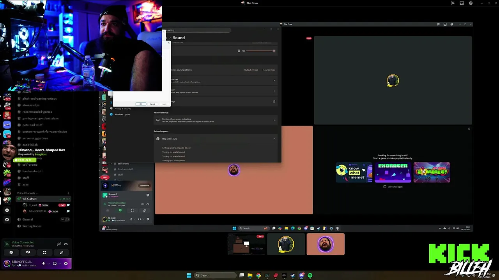Open Discord user settings gear beside BillehOFFICIAL

pyautogui.click(x=65, y=264)
